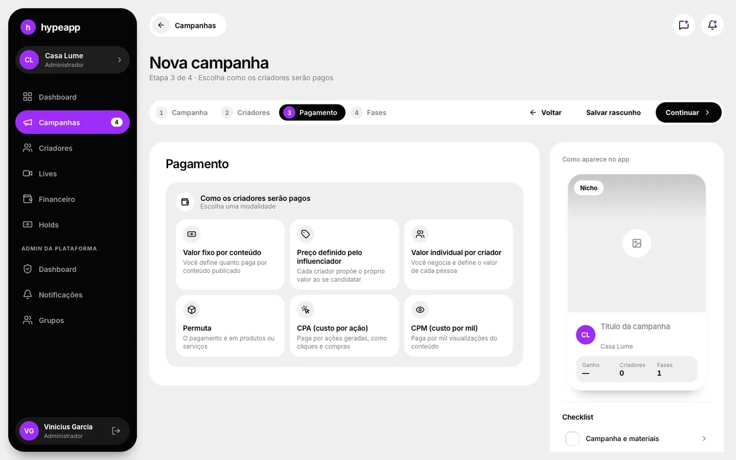
Task: Click the Campanhas count badge 4
Action: 117,122
